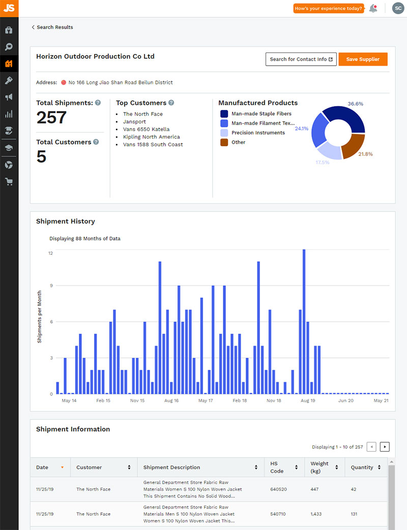The width and height of the screenshot is (407, 530).
Task: Click the JS logo in the sidebar
Action: (9, 8)
